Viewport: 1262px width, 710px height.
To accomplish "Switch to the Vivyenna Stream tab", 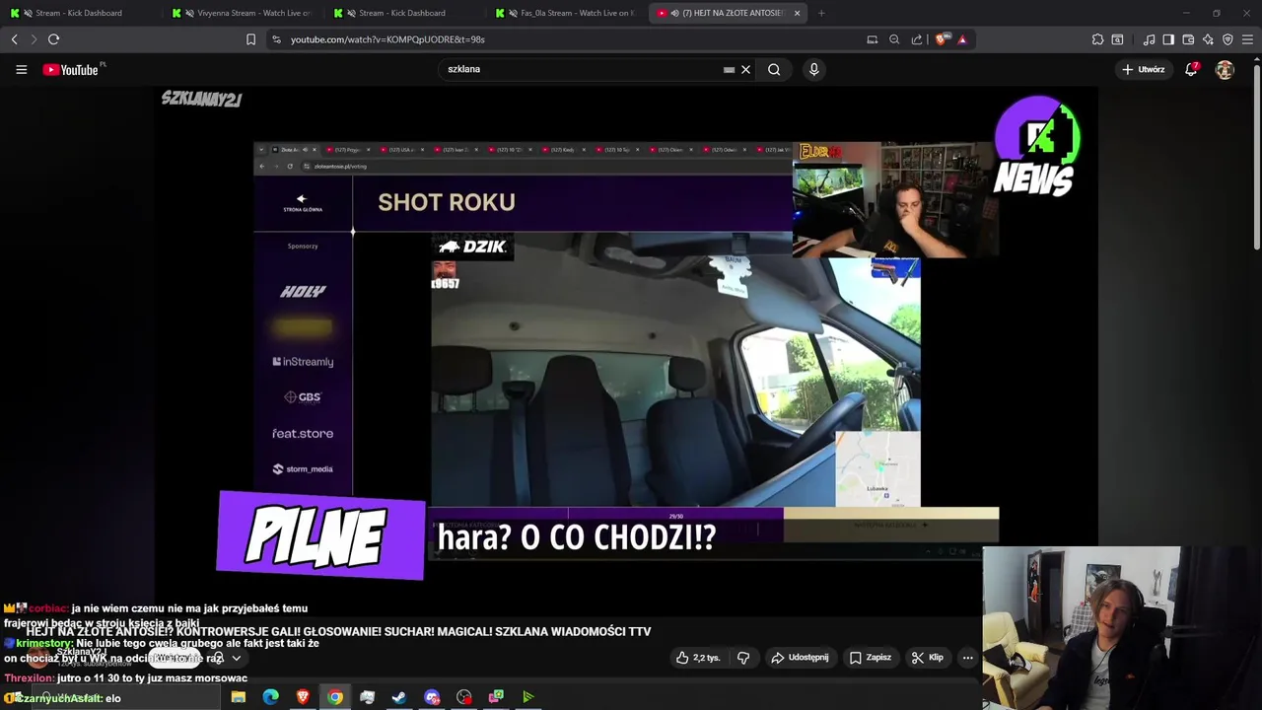I will click(x=243, y=13).
